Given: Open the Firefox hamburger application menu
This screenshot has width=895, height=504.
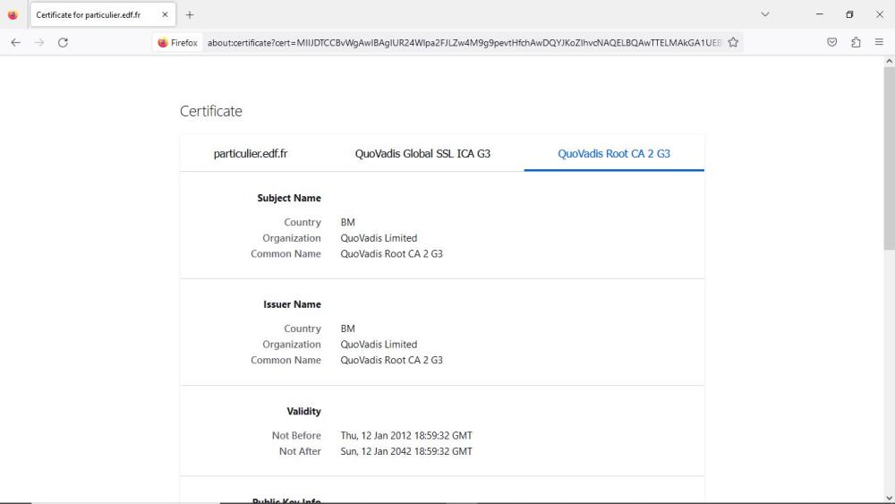Looking at the screenshot, I should click(879, 42).
